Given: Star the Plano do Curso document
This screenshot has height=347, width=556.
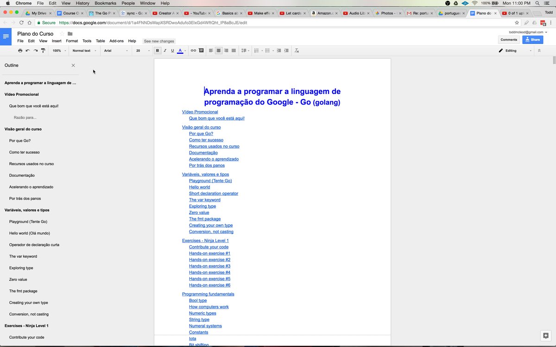Looking at the screenshot, I should pyautogui.click(x=62, y=34).
